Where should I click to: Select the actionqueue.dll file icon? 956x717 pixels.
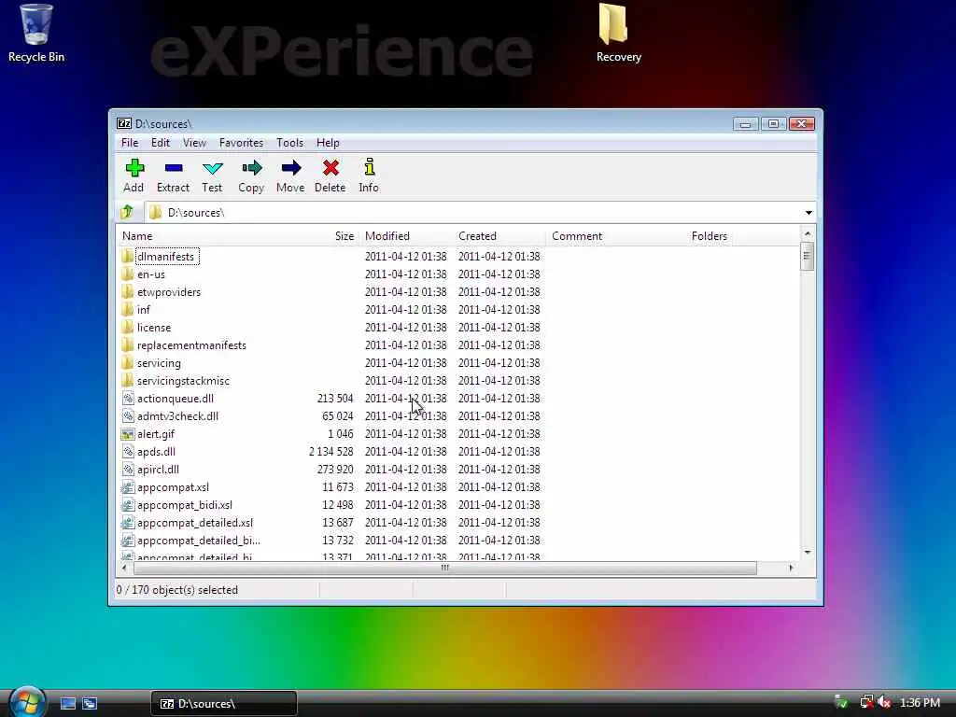point(127,398)
